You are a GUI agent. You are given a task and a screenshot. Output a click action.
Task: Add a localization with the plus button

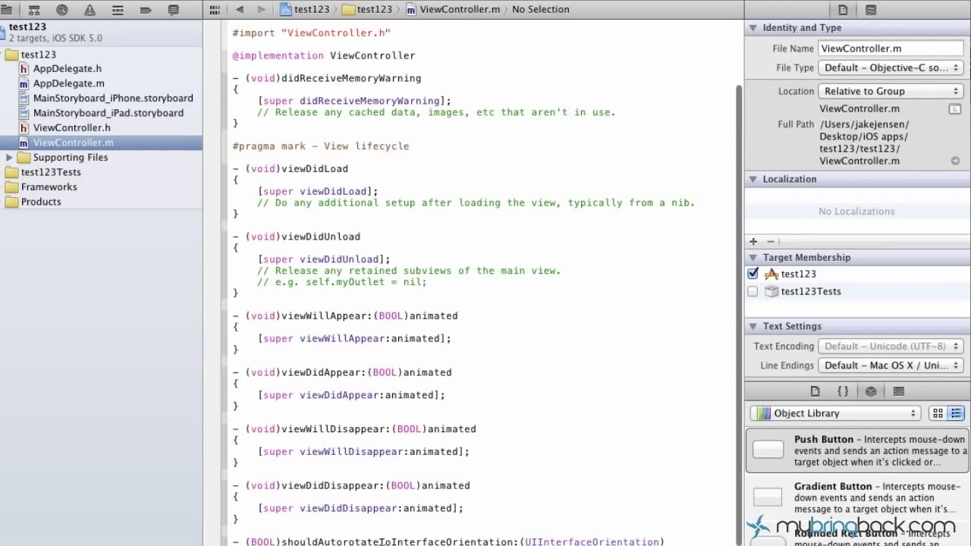(x=753, y=242)
